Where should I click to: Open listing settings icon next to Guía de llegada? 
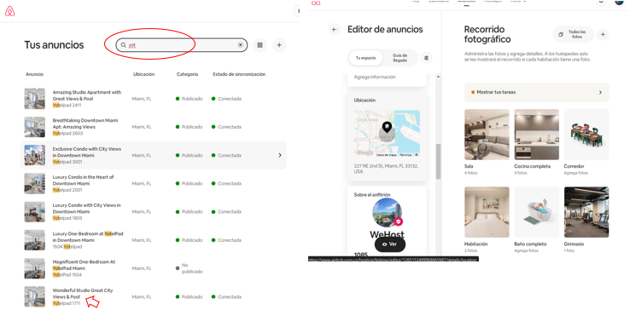426,58
